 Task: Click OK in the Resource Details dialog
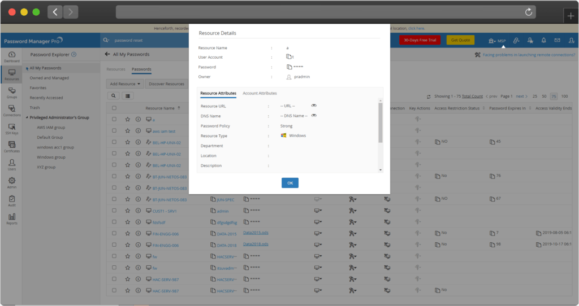pos(290,183)
